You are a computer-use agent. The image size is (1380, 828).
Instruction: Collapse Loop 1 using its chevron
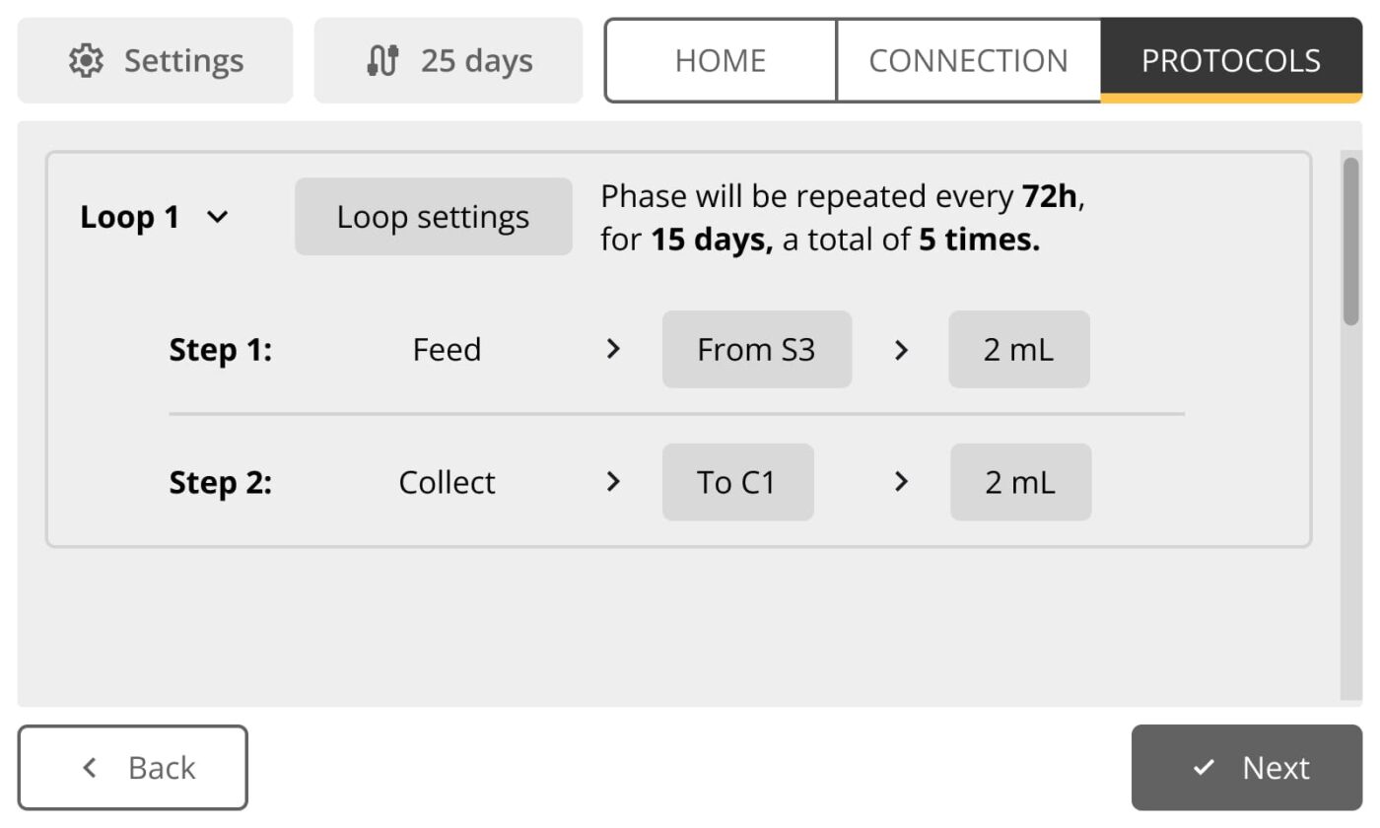219,218
